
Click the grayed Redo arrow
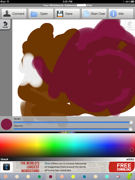[130, 24]
